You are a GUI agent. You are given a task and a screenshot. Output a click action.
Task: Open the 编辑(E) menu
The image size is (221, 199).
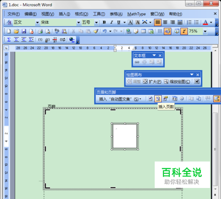[30, 14]
